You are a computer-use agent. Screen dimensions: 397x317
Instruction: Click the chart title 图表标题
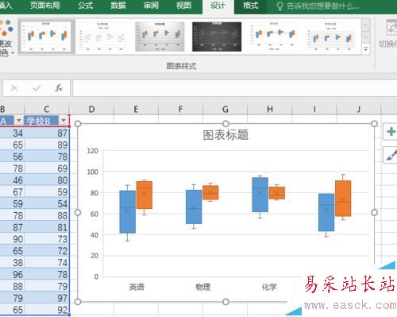tap(225, 135)
